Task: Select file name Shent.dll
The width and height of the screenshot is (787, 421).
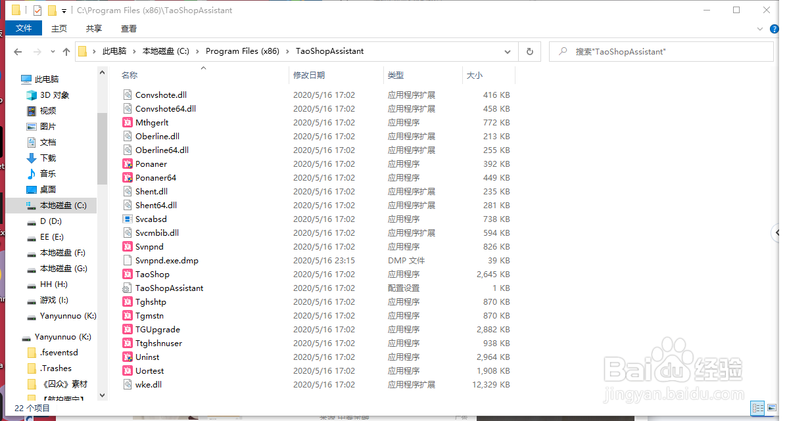Action: [152, 192]
